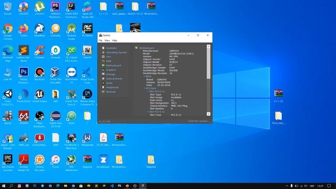Click the Speccy scrollbar up arrow

[208, 46]
